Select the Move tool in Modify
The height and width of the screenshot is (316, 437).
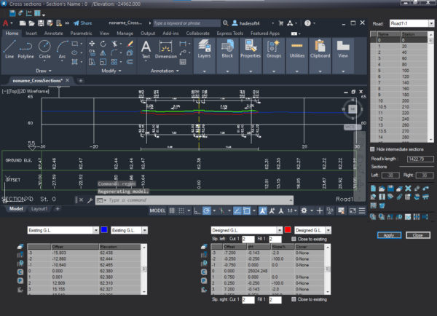pos(92,44)
